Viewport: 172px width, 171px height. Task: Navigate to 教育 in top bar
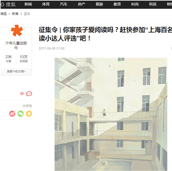point(117,4)
